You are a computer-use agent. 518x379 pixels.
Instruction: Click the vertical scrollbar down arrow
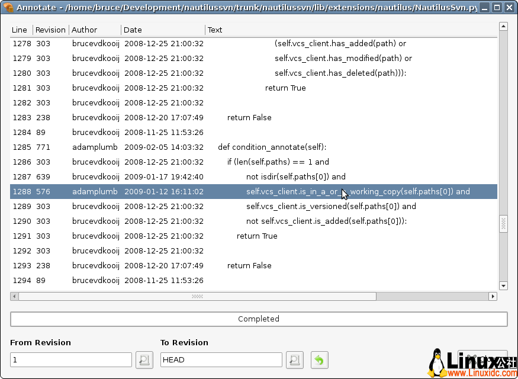tap(504, 285)
